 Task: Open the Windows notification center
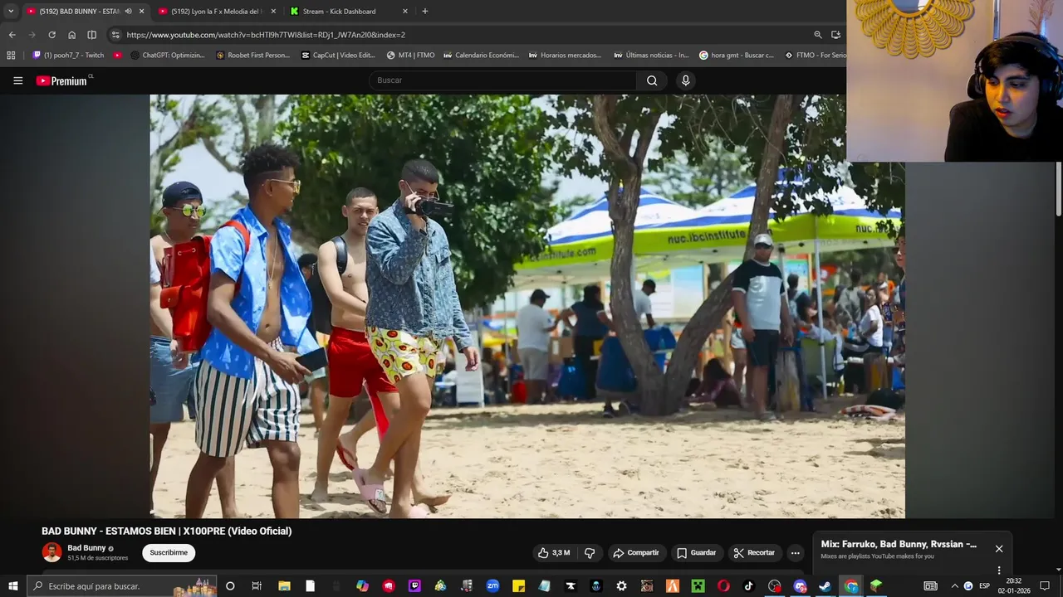point(1045,586)
